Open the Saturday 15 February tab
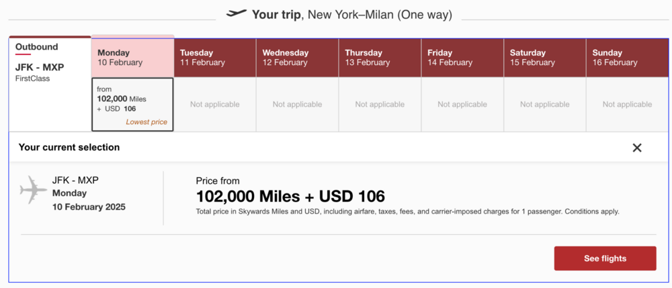The width and height of the screenshot is (672, 288). pos(544,57)
